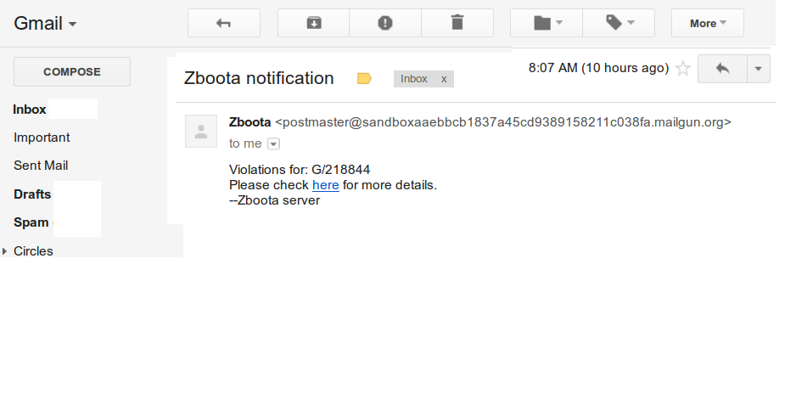This screenshot has width=796, height=399.
Task: Follow the 'here' link in message
Action: (325, 185)
